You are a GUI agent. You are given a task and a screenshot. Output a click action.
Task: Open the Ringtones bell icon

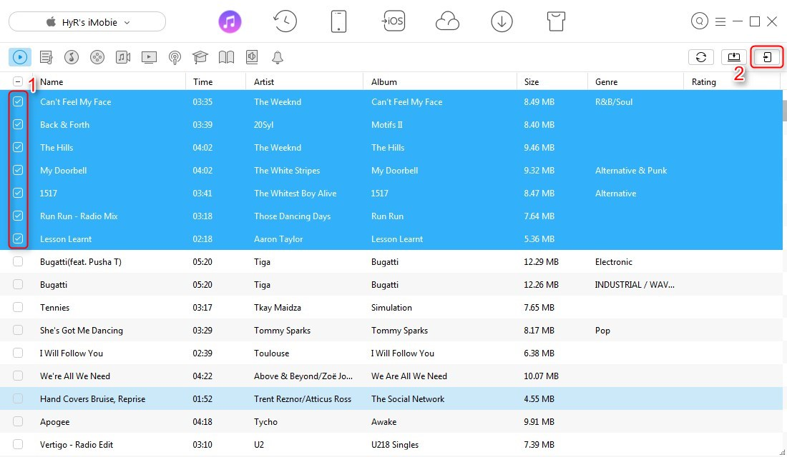coord(278,57)
